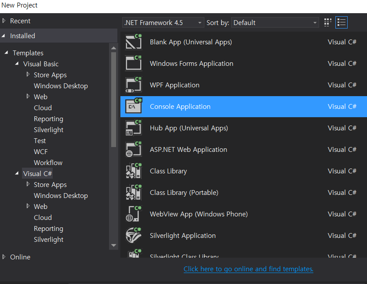Select Reporting under Visual Basic
Screen dimensions: 367x284
pyautogui.click(x=48, y=119)
